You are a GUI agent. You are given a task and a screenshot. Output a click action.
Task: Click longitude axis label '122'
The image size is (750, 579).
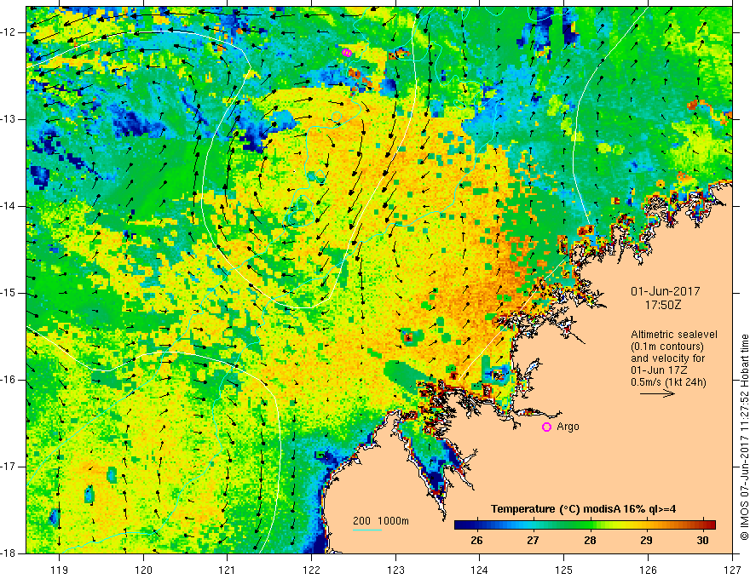pyautogui.click(x=311, y=570)
